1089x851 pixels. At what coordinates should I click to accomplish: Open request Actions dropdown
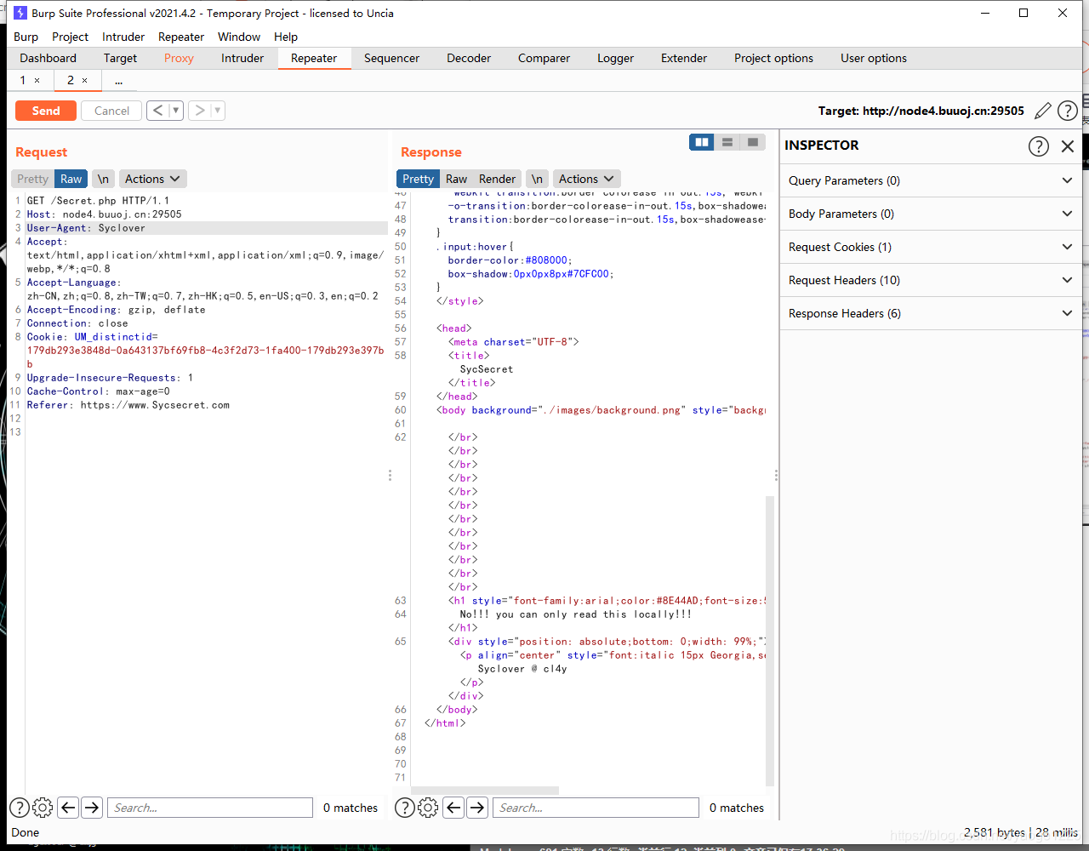pyautogui.click(x=152, y=179)
